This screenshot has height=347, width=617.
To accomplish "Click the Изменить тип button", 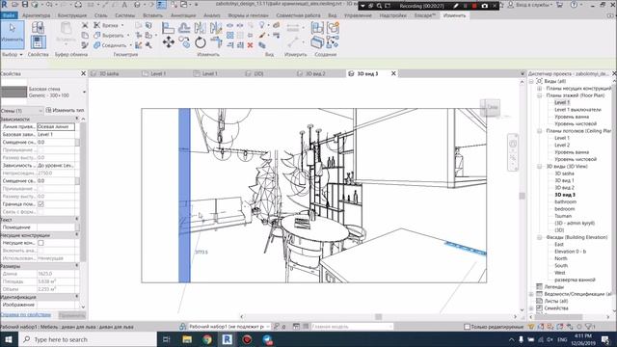I will tap(65, 110).
